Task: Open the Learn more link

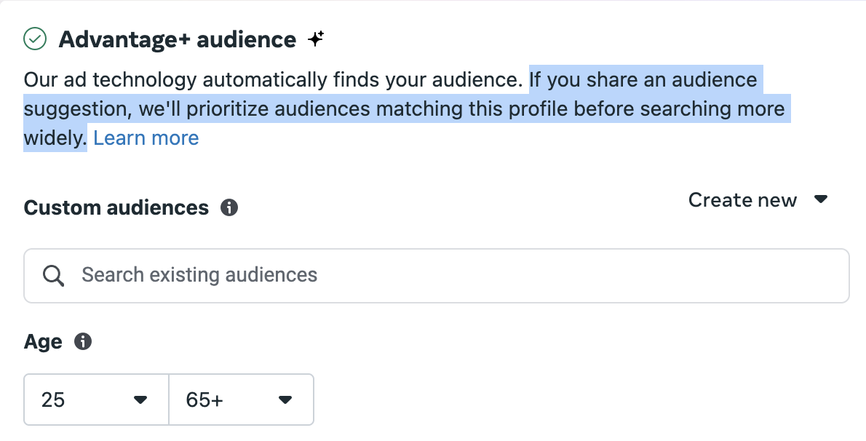Action: pos(146,138)
